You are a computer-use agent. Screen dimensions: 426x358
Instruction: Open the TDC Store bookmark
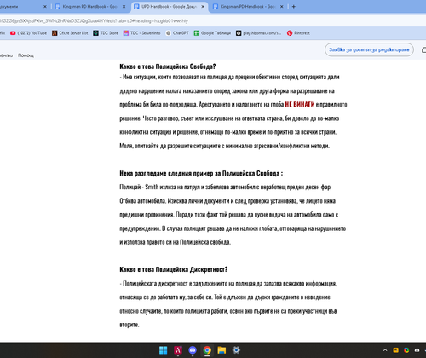106,33
